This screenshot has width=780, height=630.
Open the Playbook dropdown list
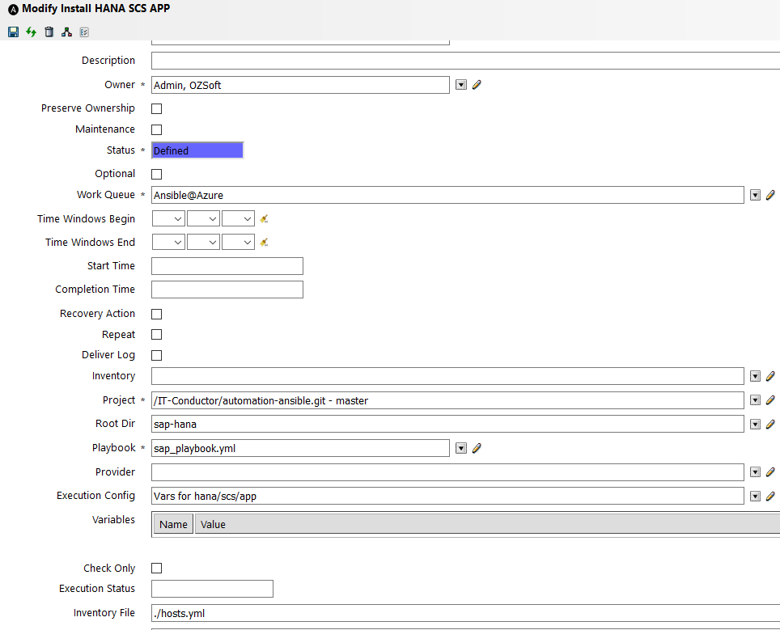[461, 449]
